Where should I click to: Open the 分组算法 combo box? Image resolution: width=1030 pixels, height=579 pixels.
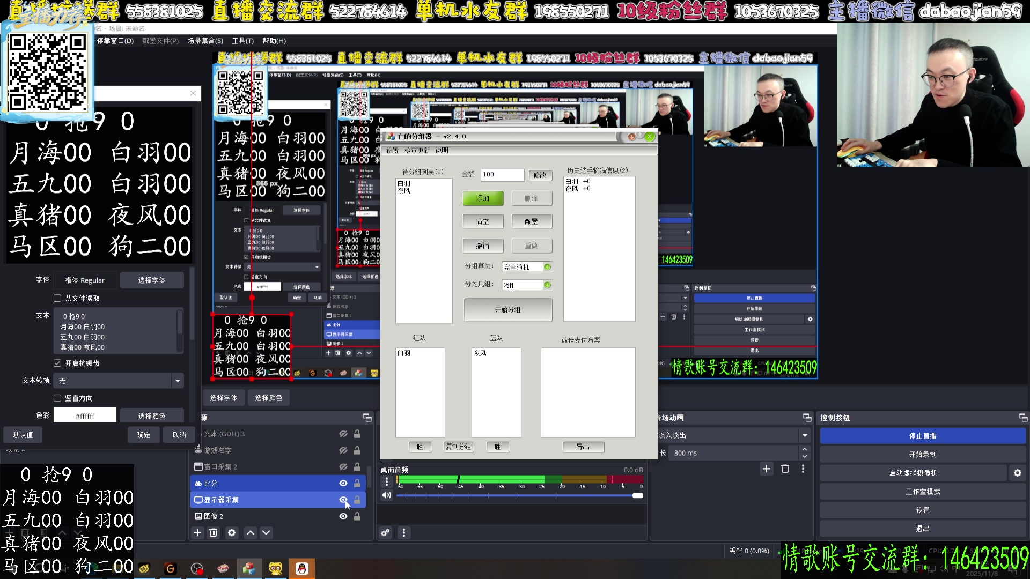pos(547,267)
